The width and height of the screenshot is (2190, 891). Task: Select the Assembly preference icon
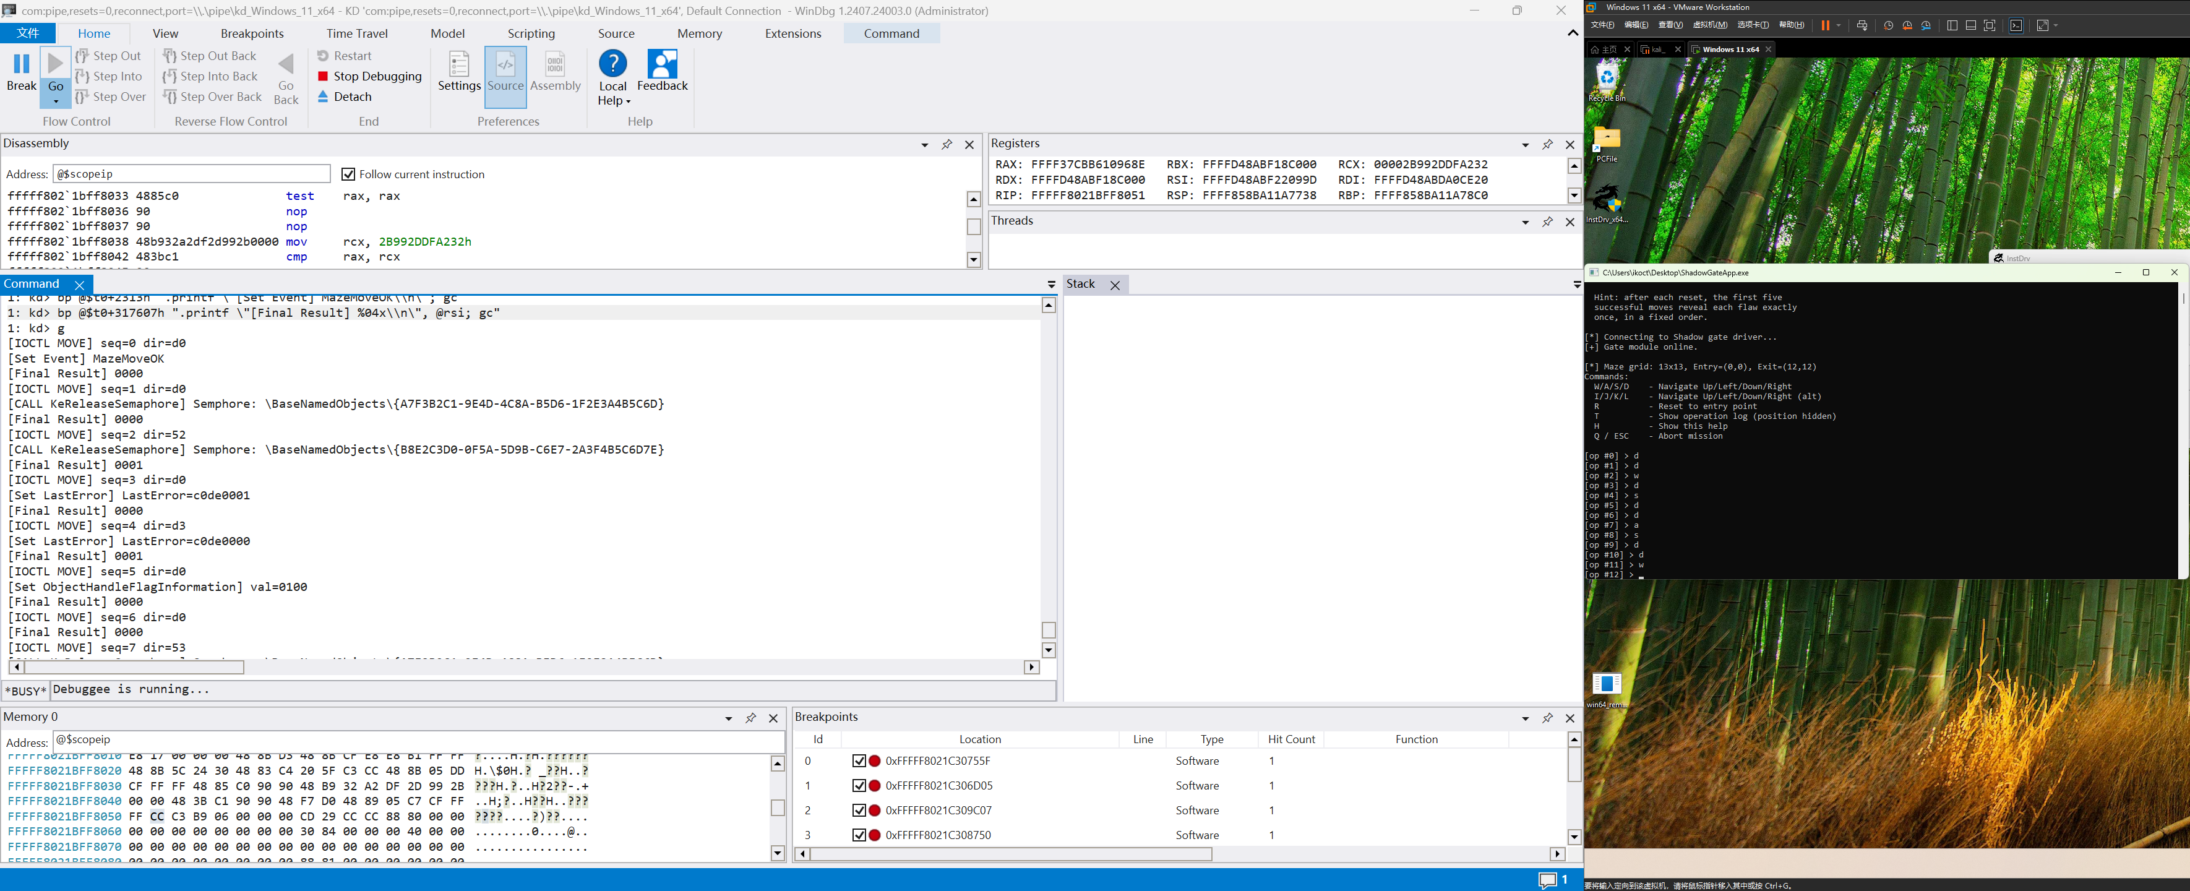[x=554, y=66]
